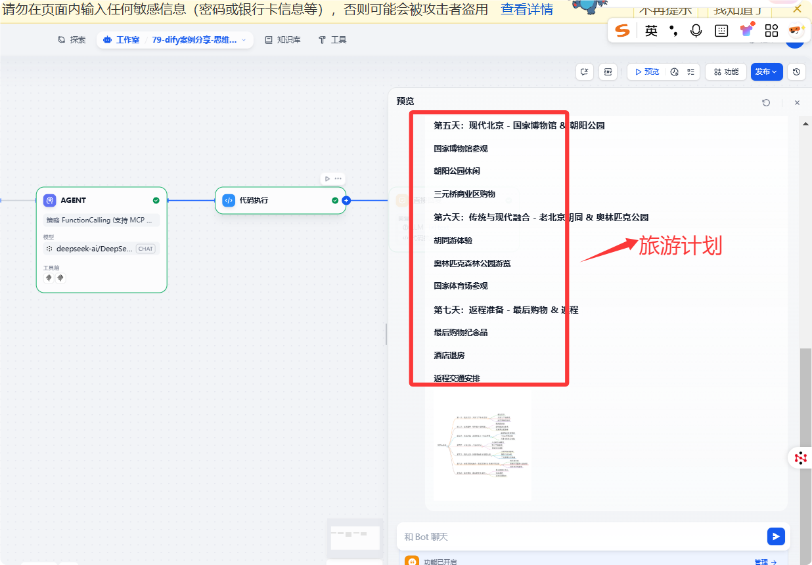Click the second tool icon in the AGENT tool list
The width and height of the screenshot is (812, 565).
point(60,278)
